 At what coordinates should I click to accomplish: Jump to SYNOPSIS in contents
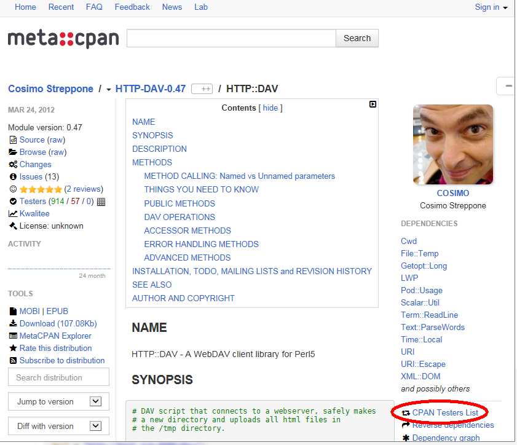point(152,135)
